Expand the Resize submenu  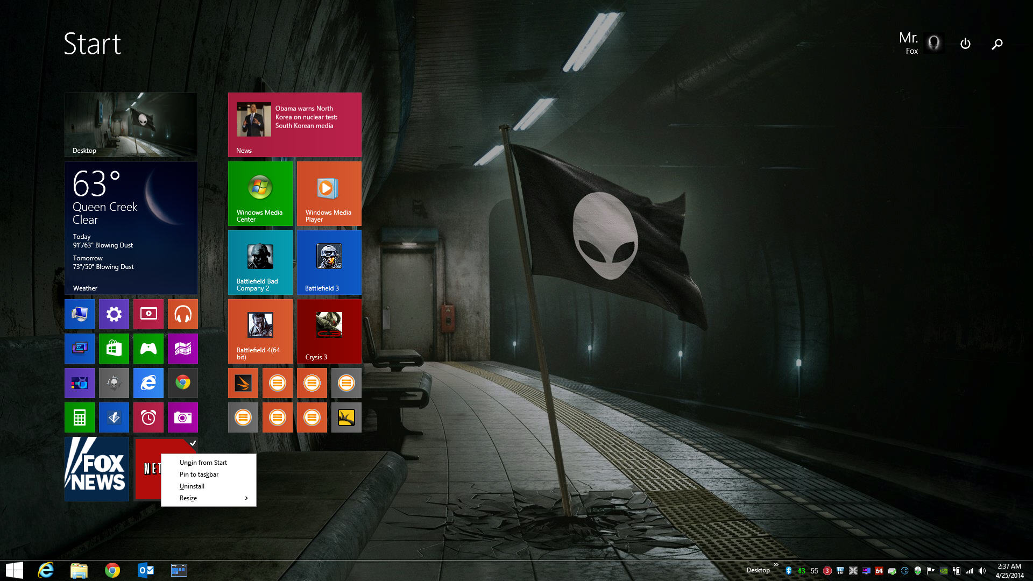point(208,498)
